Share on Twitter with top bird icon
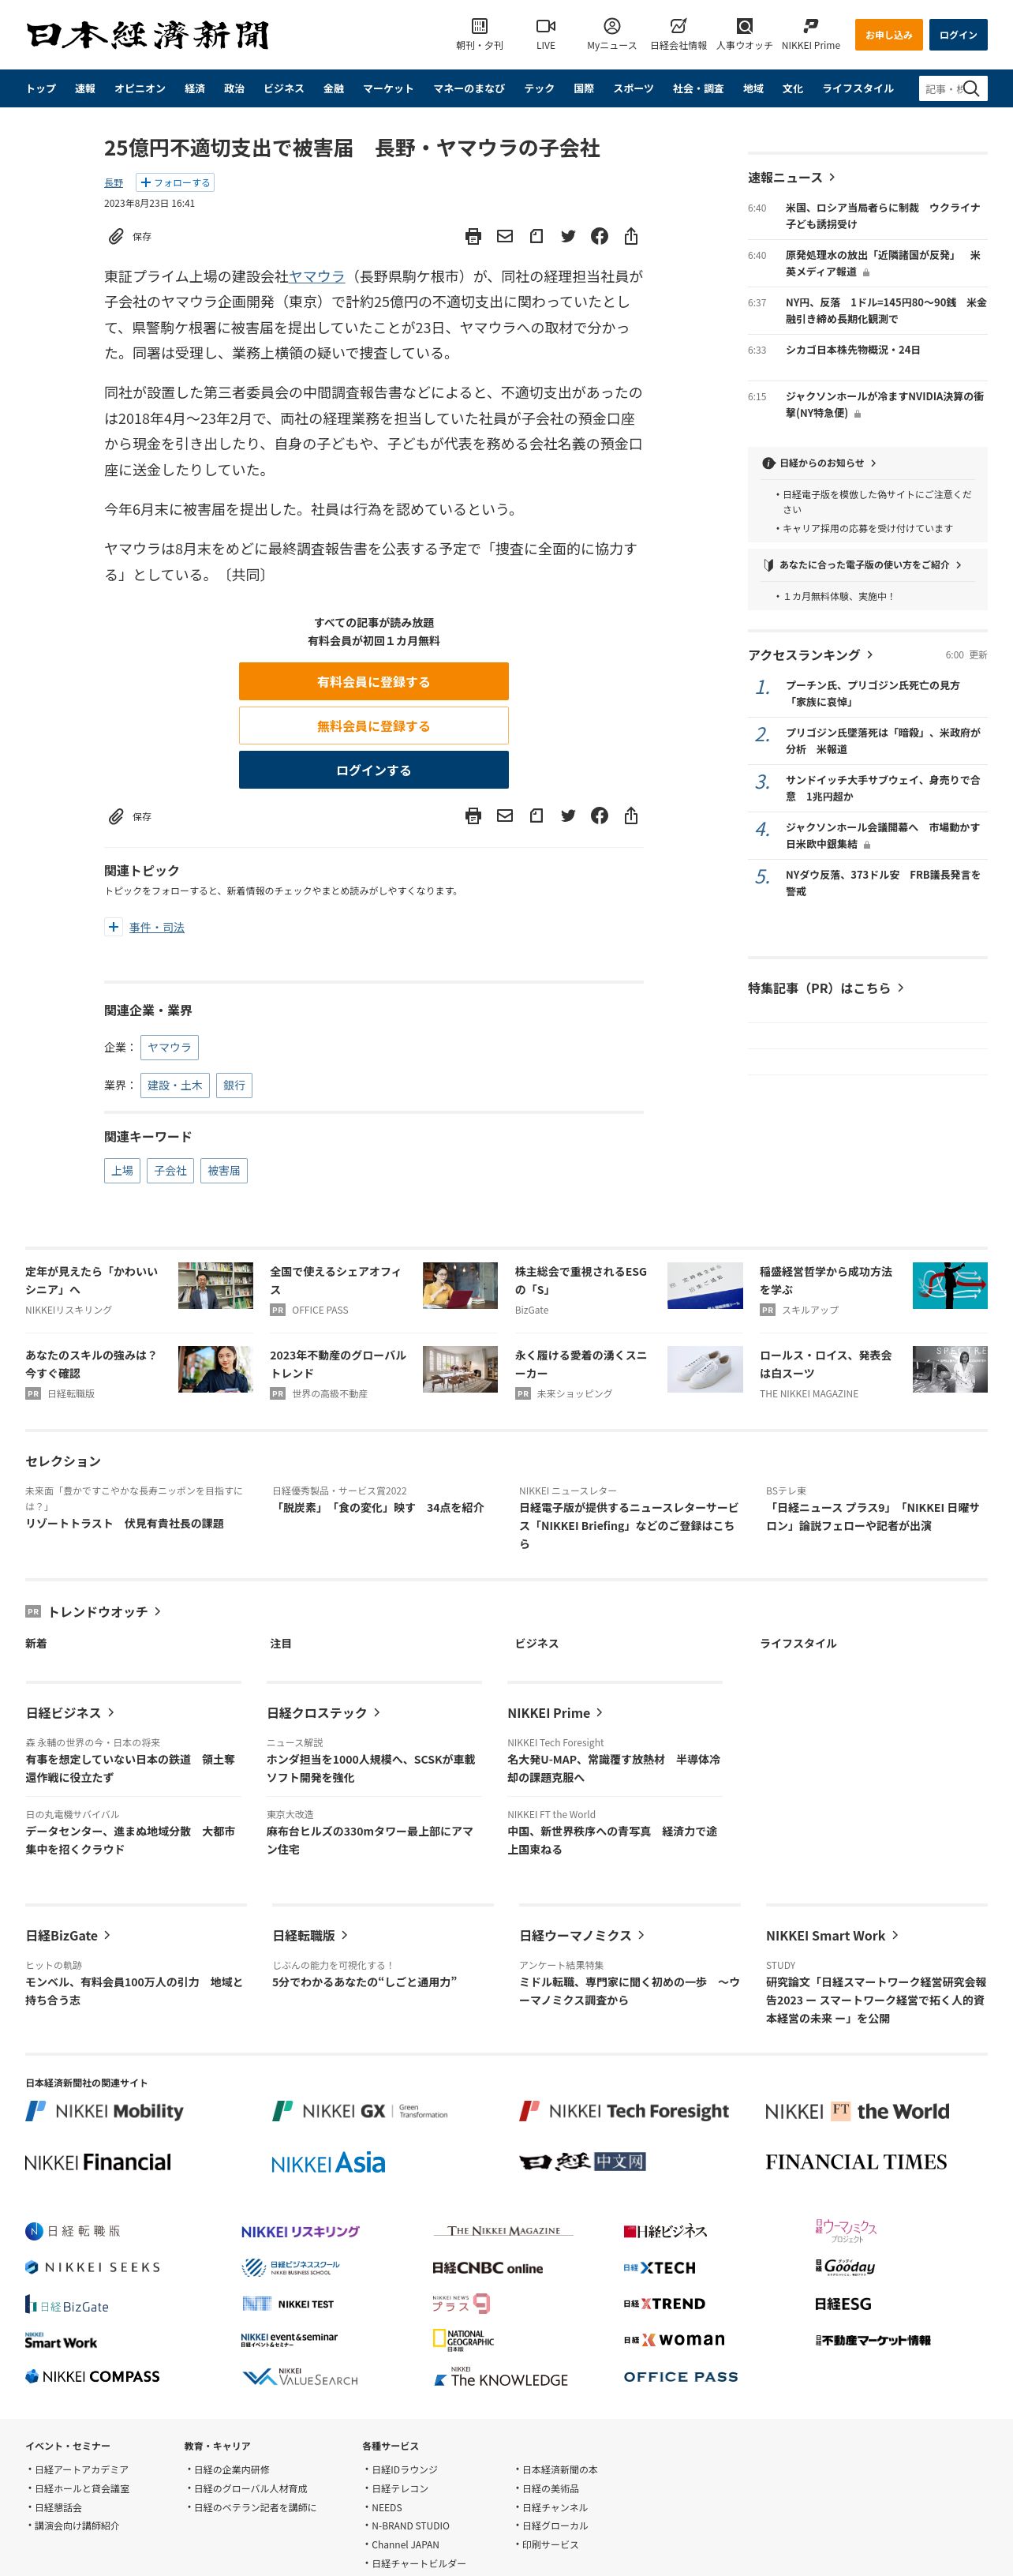This screenshot has width=1013, height=2576. point(567,236)
